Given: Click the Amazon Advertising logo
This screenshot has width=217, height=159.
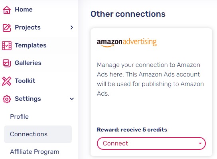Looking at the screenshot, I should click(x=126, y=42).
